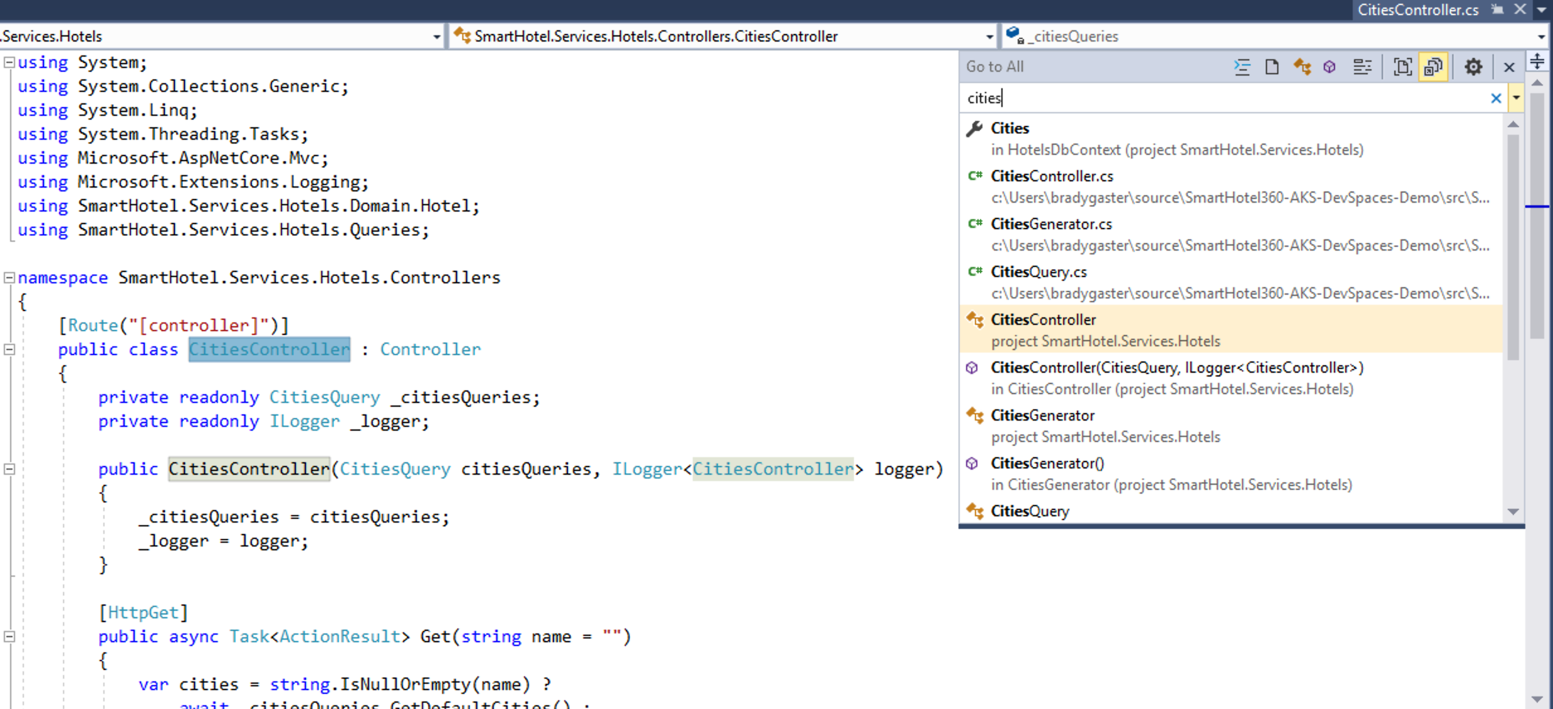
Task: Click on CitiesController in search results
Action: tap(1044, 319)
